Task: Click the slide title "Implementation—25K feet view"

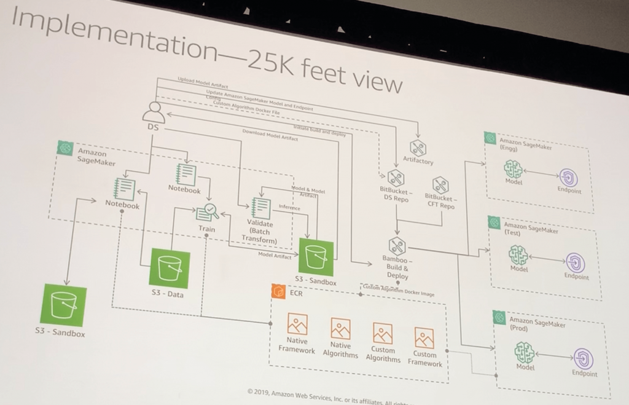Action: (x=206, y=52)
